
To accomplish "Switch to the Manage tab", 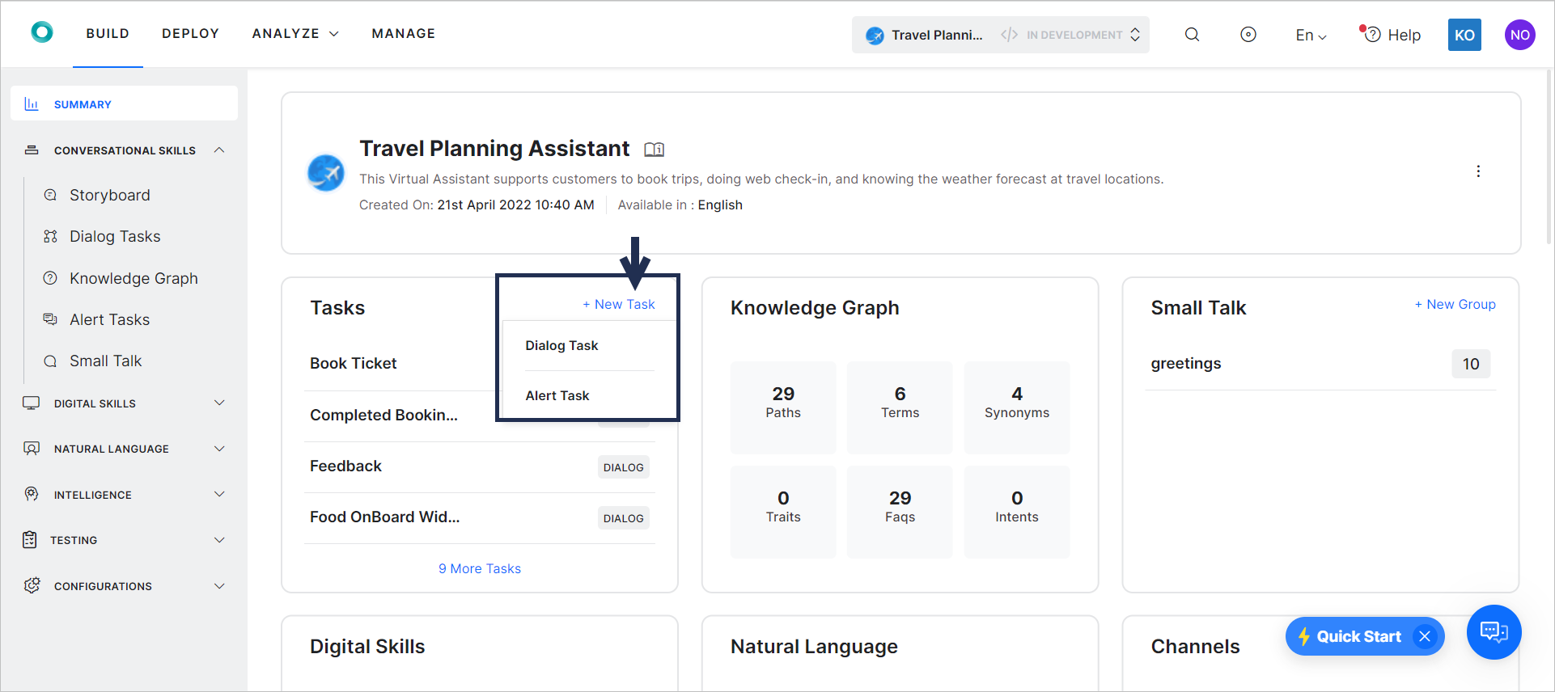I will coord(404,33).
